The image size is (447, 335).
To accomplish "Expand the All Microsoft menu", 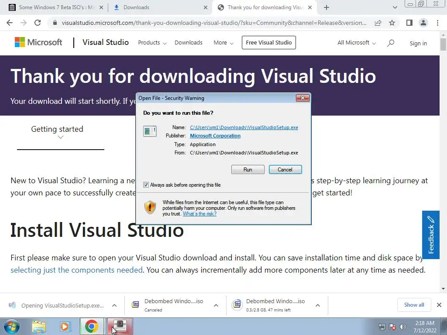I will coord(357,43).
